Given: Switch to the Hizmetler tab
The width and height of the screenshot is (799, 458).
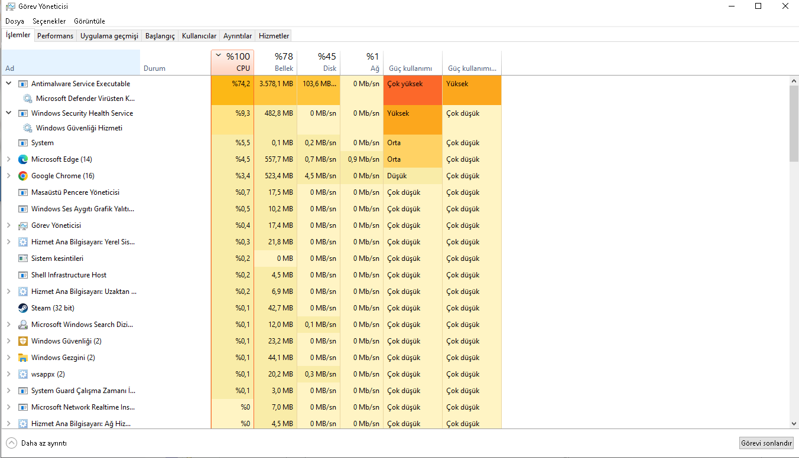Looking at the screenshot, I should click(274, 36).
